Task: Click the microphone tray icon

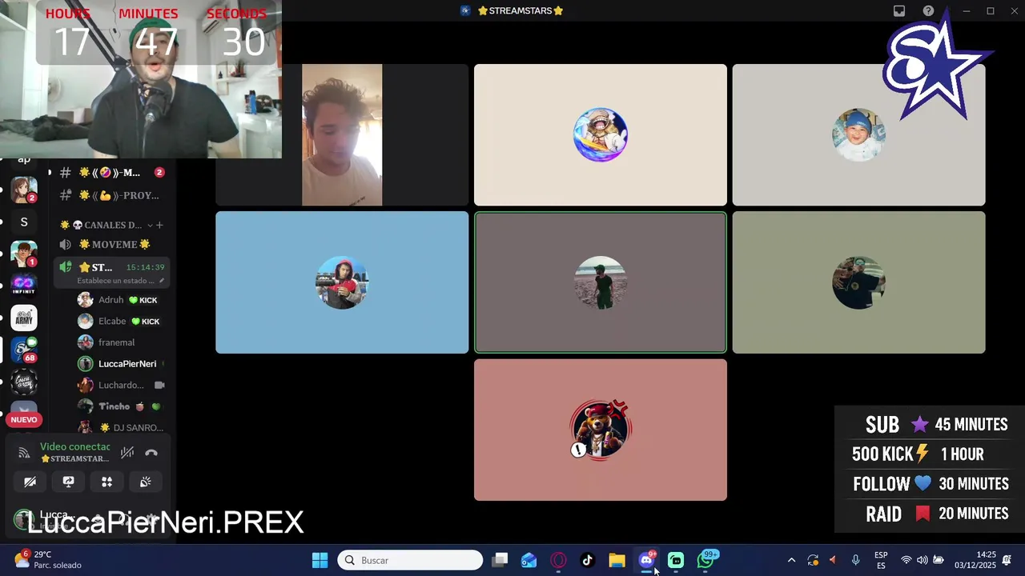Action: (x=855, y=560)
